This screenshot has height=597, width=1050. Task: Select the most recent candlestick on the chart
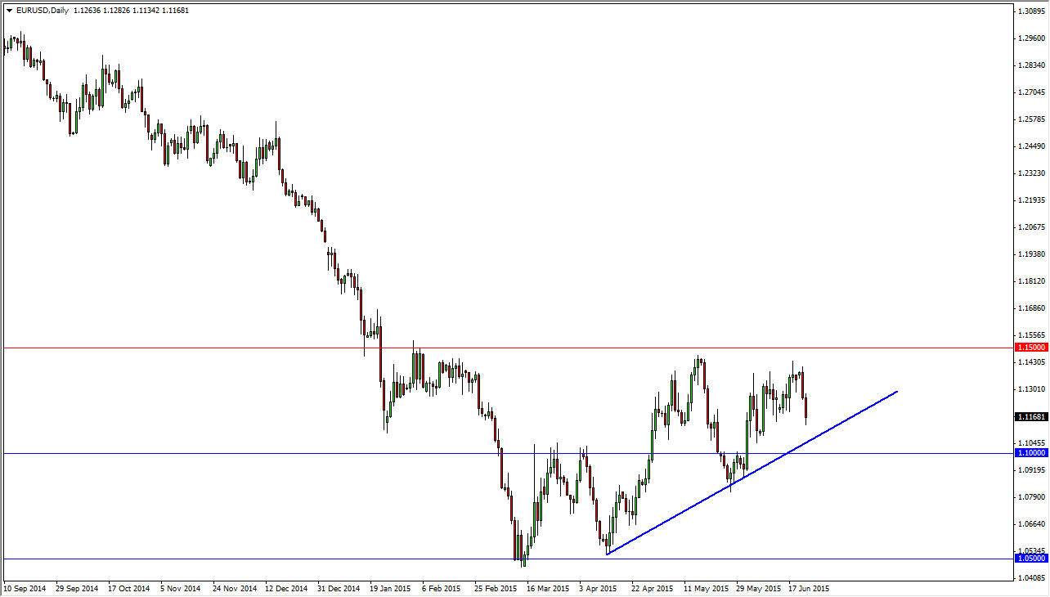coord(805,405)
